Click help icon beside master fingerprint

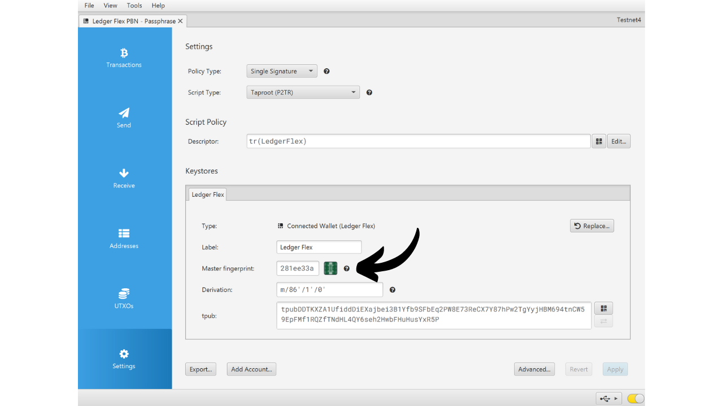coord(347,269)
